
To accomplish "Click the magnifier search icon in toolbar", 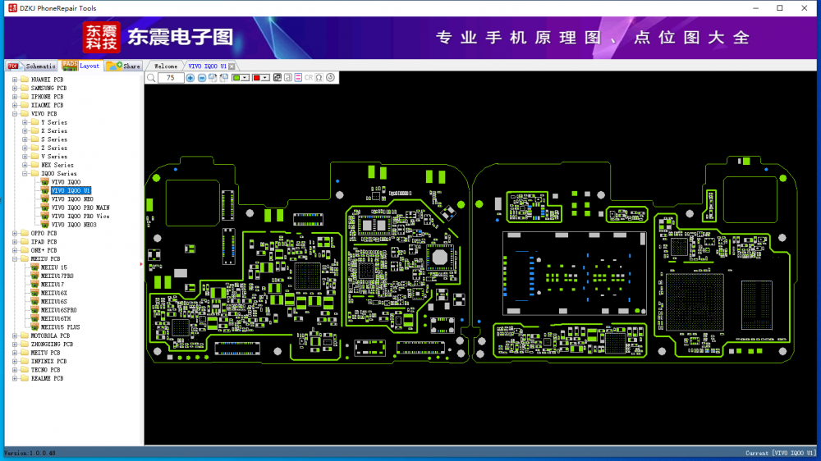I will (151, 77).
